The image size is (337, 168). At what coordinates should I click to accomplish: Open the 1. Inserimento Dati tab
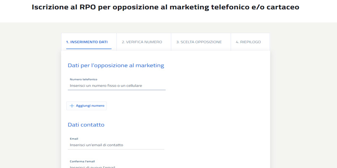(87, 42)
